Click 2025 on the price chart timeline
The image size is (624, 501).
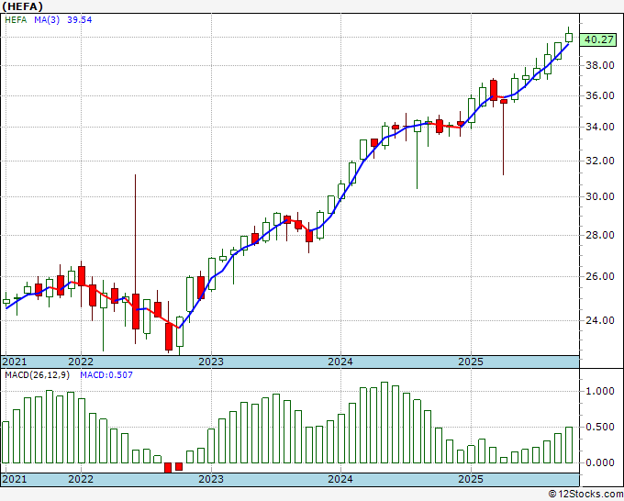471,362
